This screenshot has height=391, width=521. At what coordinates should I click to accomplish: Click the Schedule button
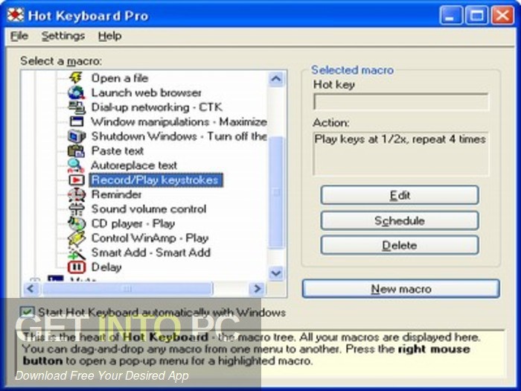click(x=400, y=220)
